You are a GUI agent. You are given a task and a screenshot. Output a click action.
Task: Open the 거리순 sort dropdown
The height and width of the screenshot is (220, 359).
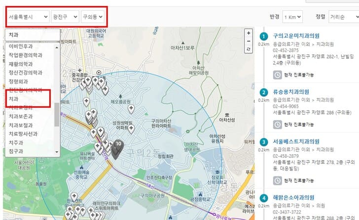(x=344, y=17)
